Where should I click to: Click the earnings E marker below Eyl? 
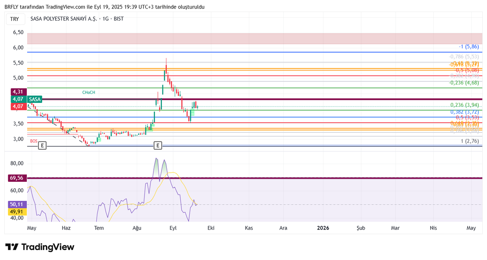(x=158, y=145)
